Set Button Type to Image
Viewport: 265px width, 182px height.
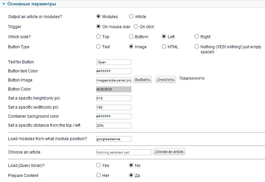(x=131, y=47)
